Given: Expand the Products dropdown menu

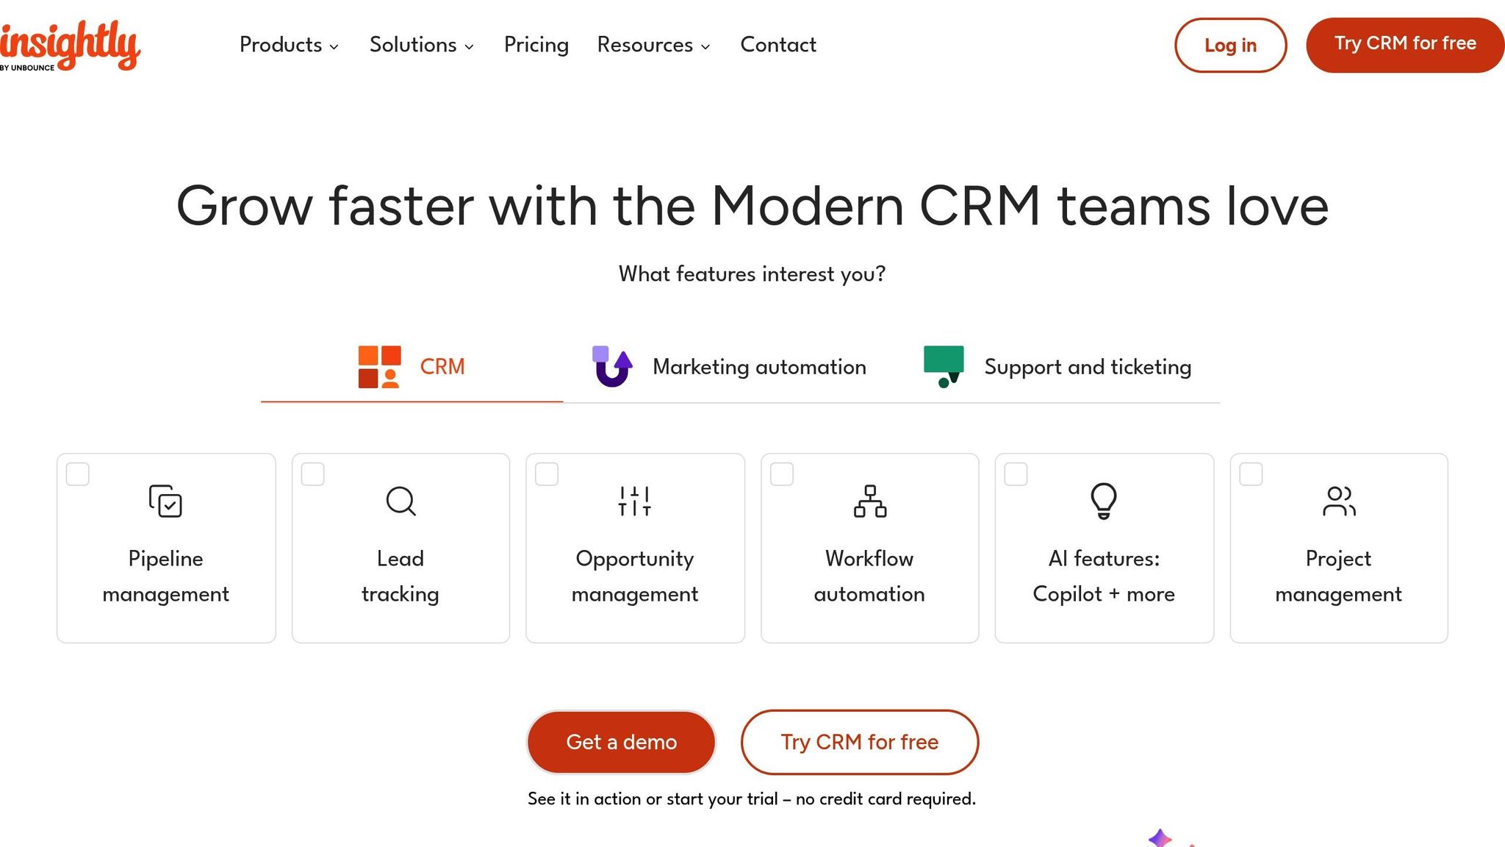Looking at the screenshot, I should (289, 45).
